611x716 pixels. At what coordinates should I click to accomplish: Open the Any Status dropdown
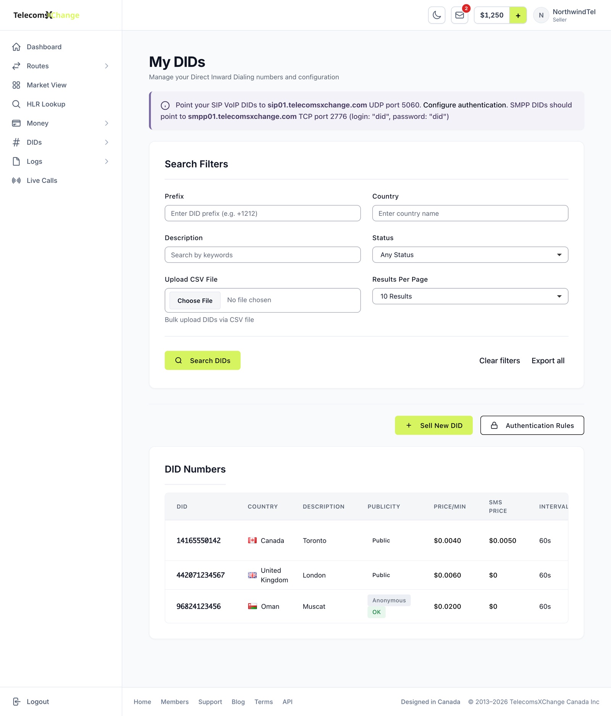tap(470, 255)
